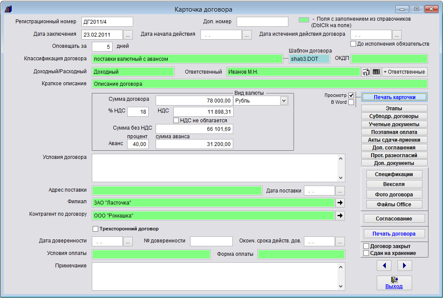Click the Печать карточки button
This screenshot has width=444, height=298.
pos(394,97)
